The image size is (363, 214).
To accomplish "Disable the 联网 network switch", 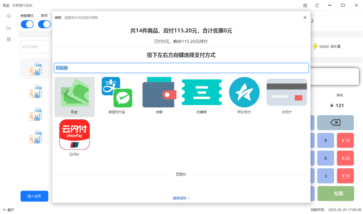I will pyautogui.click(x=44, y=24).
